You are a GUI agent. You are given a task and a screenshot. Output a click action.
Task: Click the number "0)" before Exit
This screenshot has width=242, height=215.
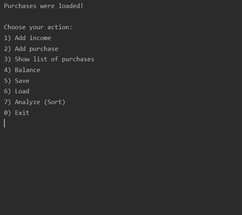[7, 113]
